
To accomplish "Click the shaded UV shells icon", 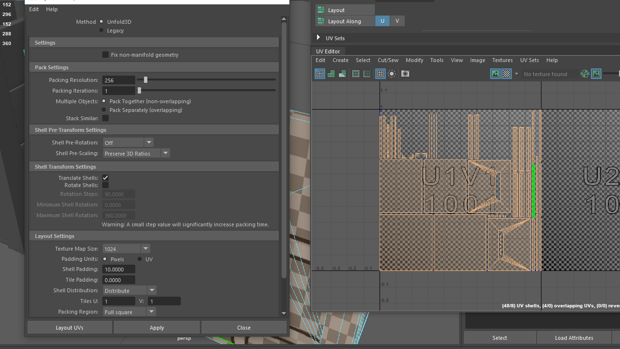I will (331, 74).
